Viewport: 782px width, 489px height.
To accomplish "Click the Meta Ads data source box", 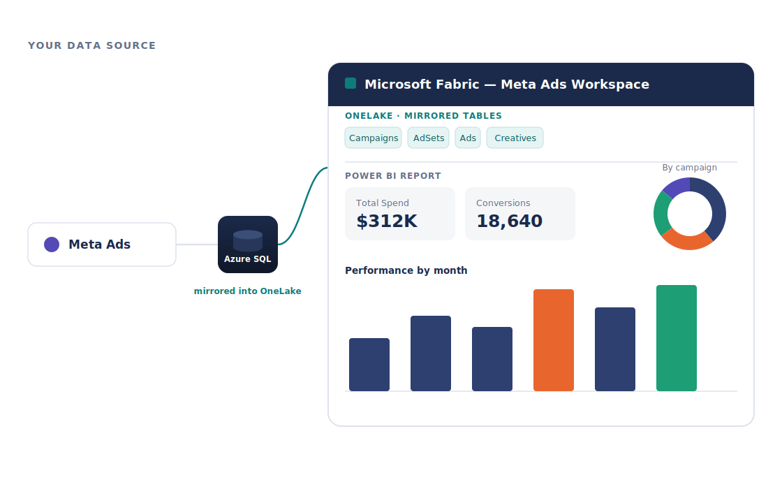I will 102,245.
